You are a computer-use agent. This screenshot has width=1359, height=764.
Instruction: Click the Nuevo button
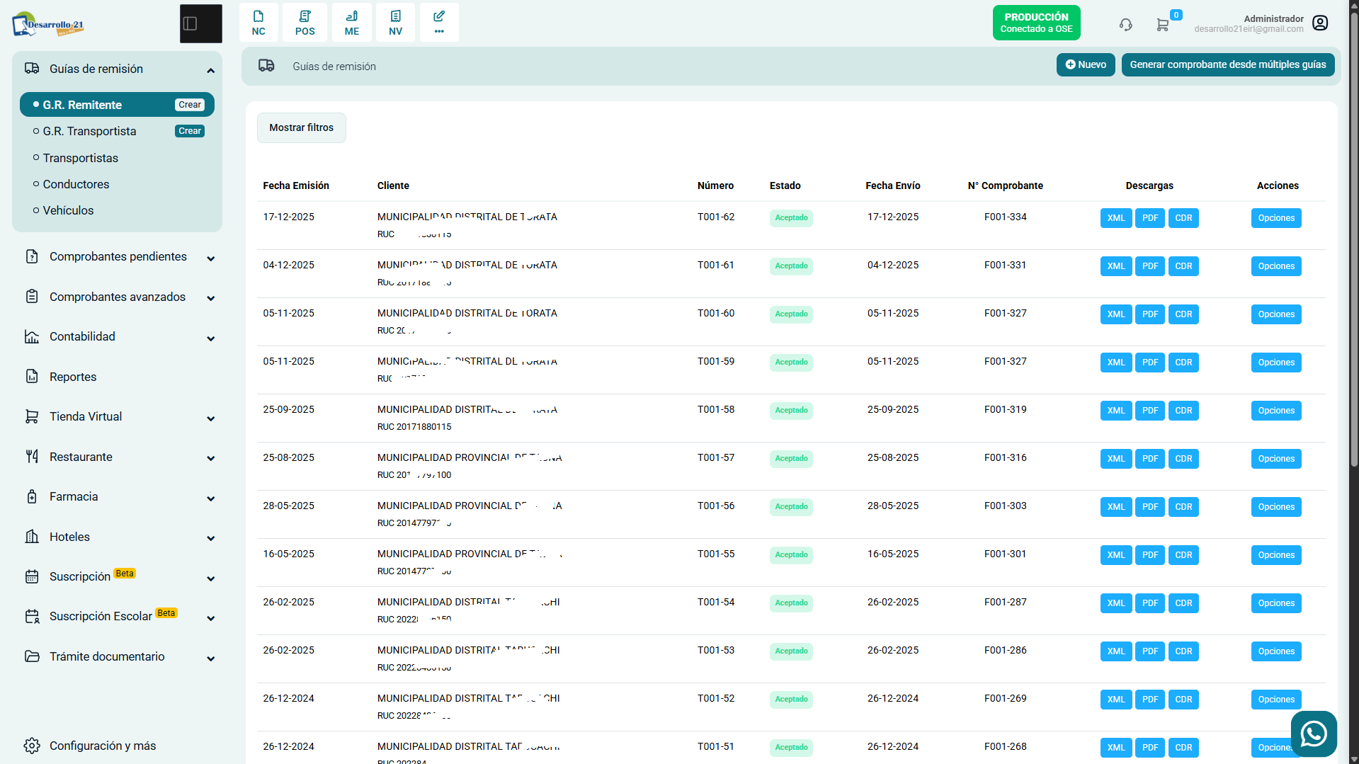[1086, 64]
